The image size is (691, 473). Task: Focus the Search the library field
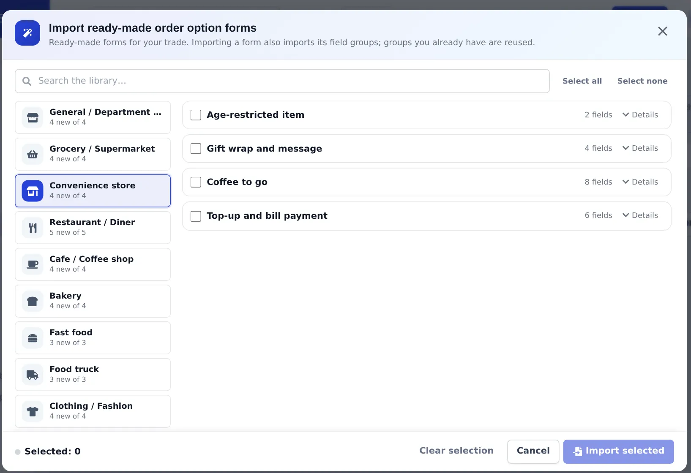click(282, 81)
